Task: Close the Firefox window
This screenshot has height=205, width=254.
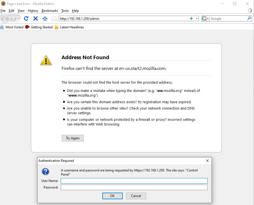Action: click(x=247, y=4)
